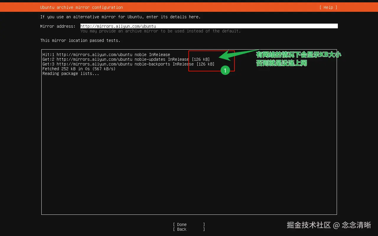Click the 'Fetched 252 kB in 0s' line
The image size is (378, 236).
click(x=79, y=69)
